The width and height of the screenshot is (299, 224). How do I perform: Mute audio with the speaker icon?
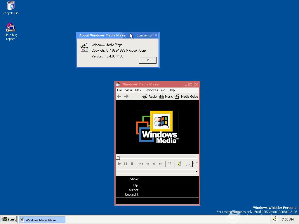(180, 164)
